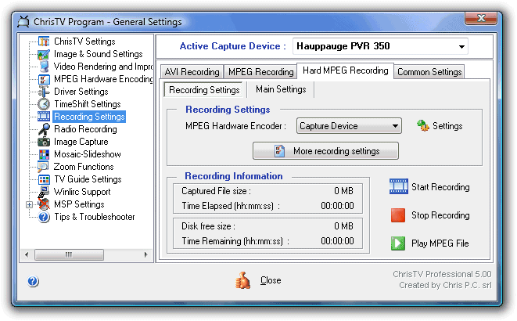Select Image & Sound Settings tree item
Image resolution: width=517 pixels, height=321 pixels.
[99, 54]
